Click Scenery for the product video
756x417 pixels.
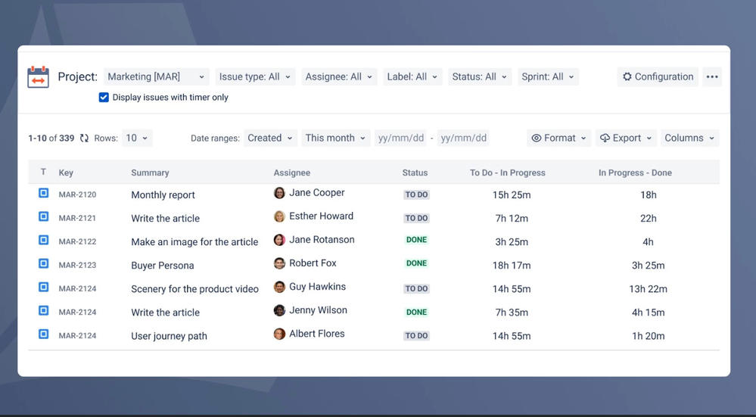point(194,289)
